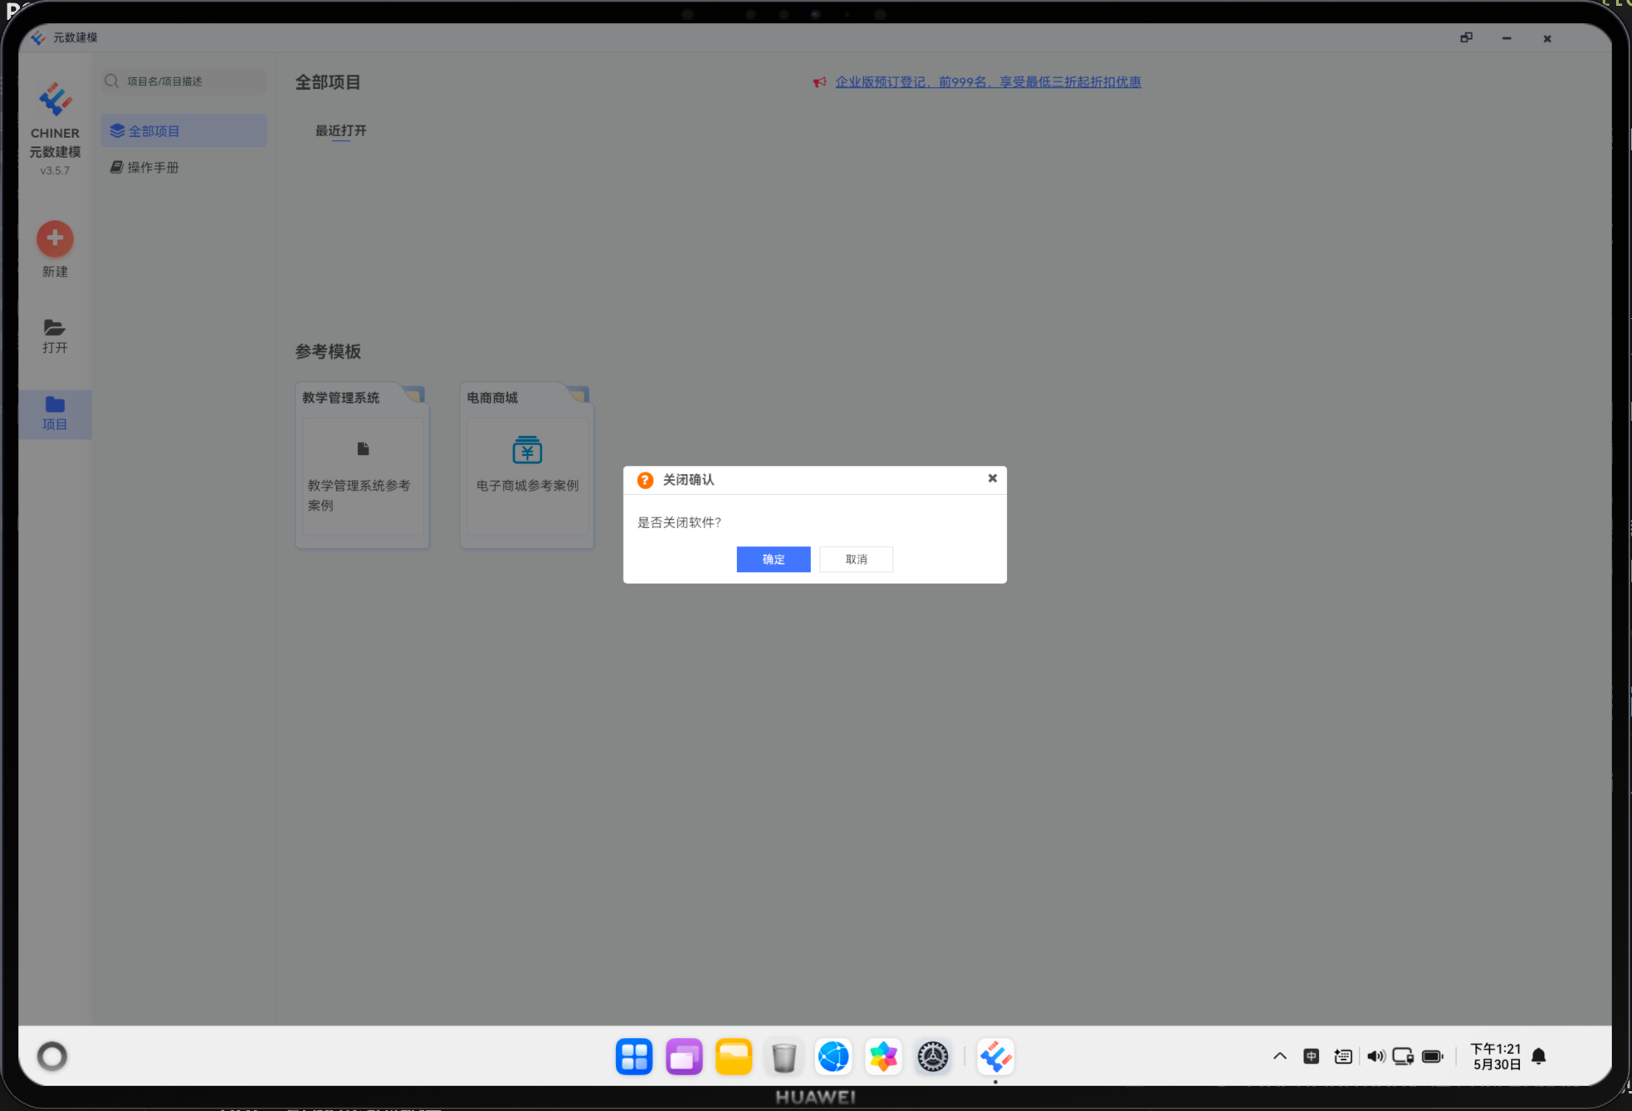
Task: Open the 教学管理系统 template card
Action: point(362,465)
